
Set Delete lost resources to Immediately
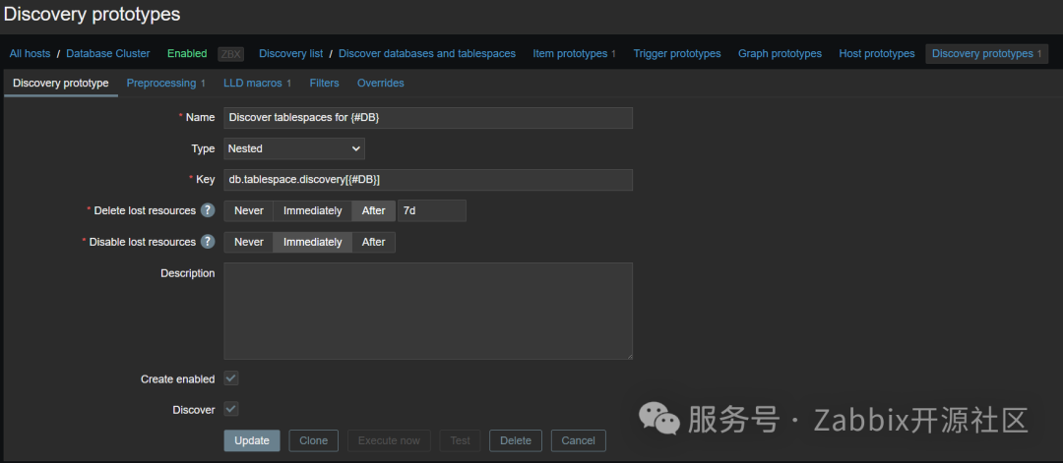click(312, 210)
